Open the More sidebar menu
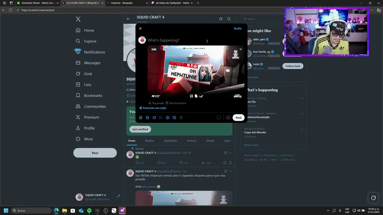This screenshot has height=215, width=383. coord(84,139)
